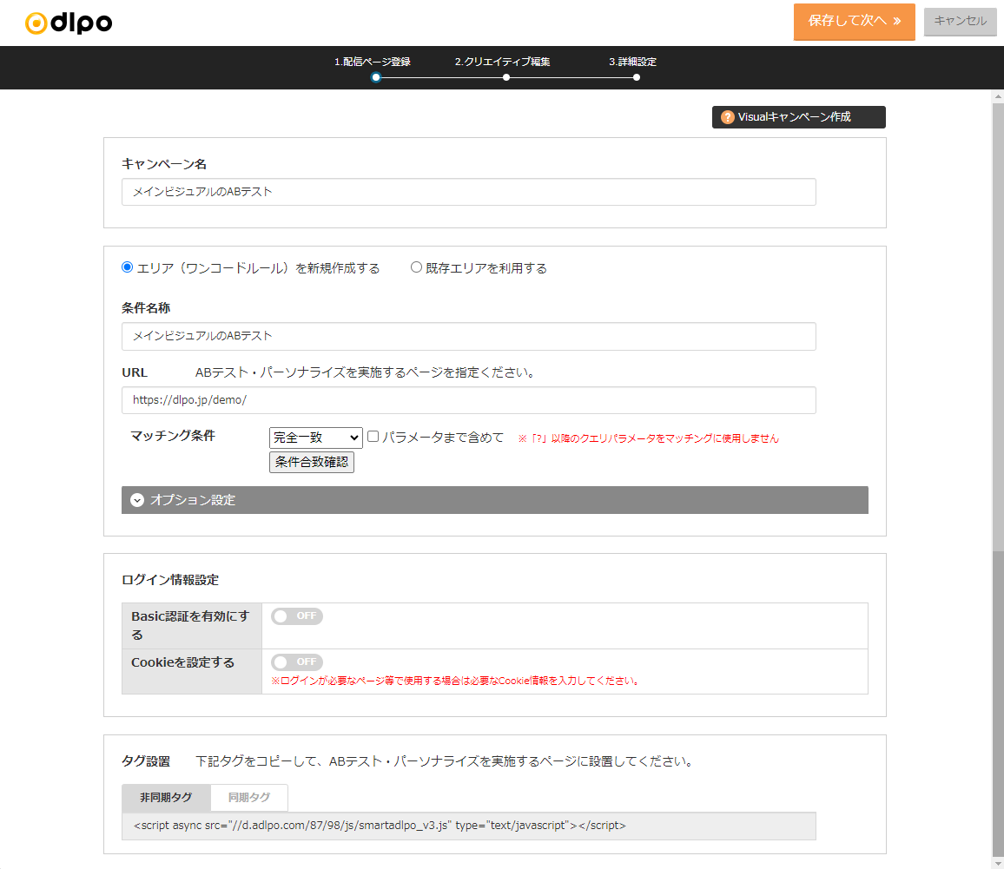
Task: Click the dlpo logo
Action: click(x=69, y=23)
